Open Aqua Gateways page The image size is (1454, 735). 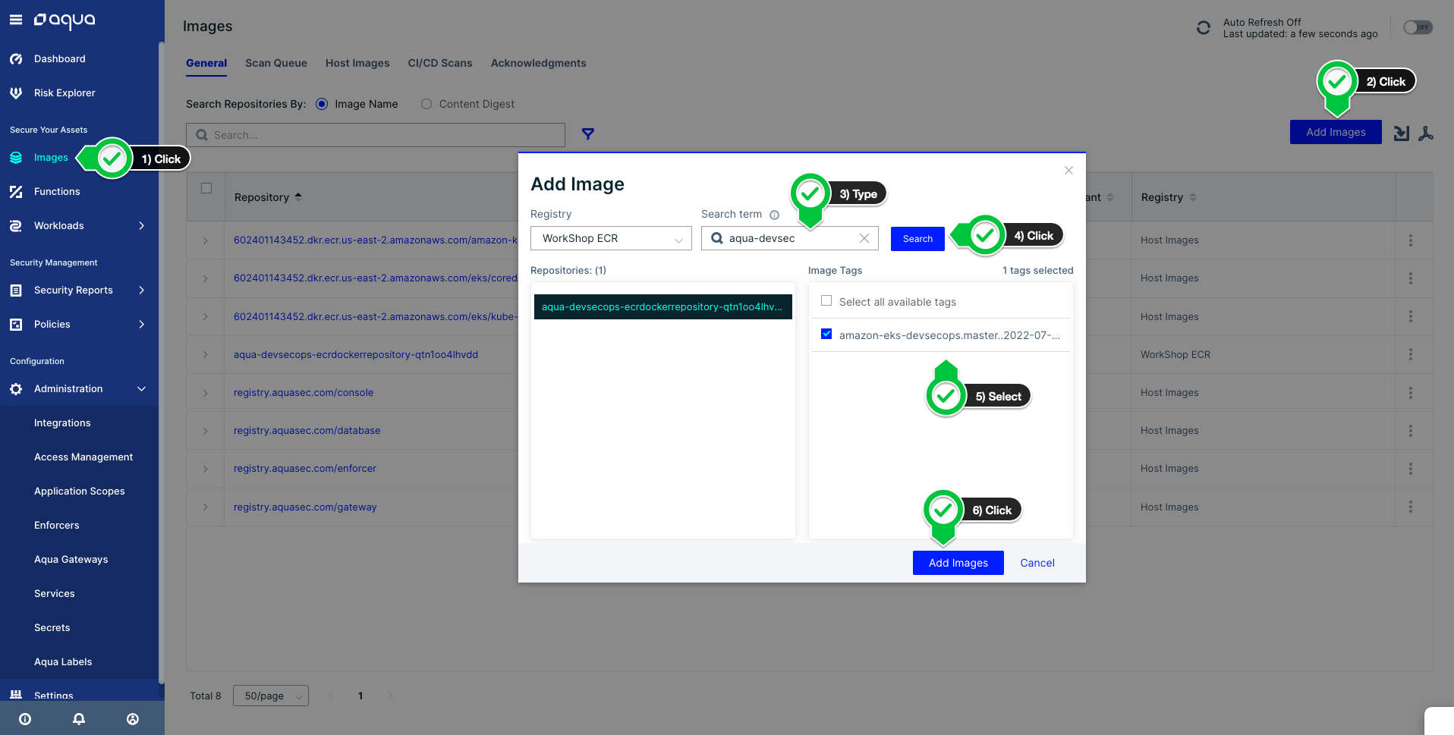click(71, 559)
